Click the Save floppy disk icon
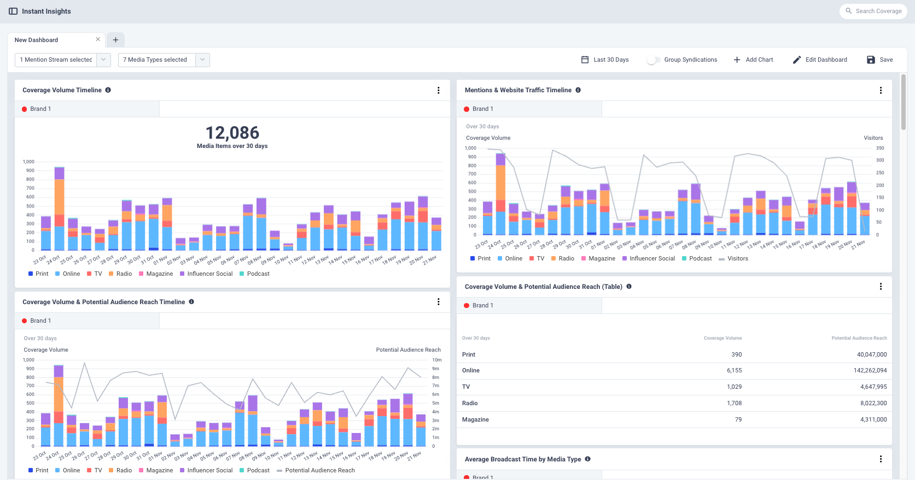This screenshot has width=915, height=480. point(871,60)
